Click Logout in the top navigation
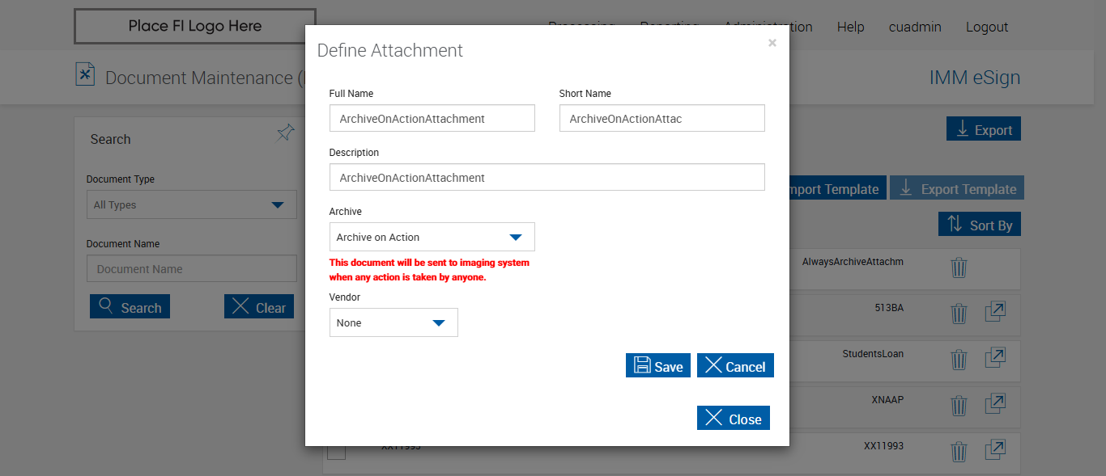 tap(986, 27)
